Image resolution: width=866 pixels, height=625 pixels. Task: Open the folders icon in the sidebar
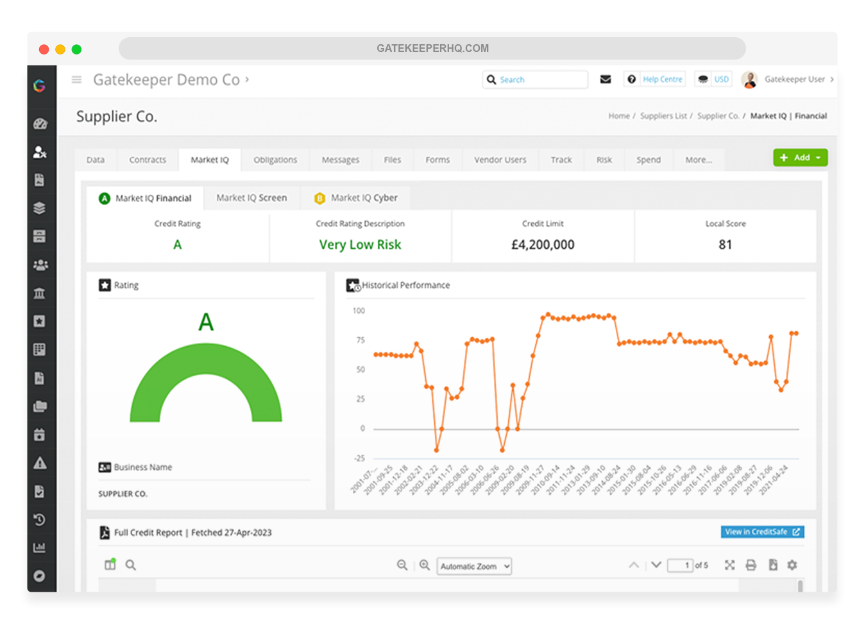point(40,406)
